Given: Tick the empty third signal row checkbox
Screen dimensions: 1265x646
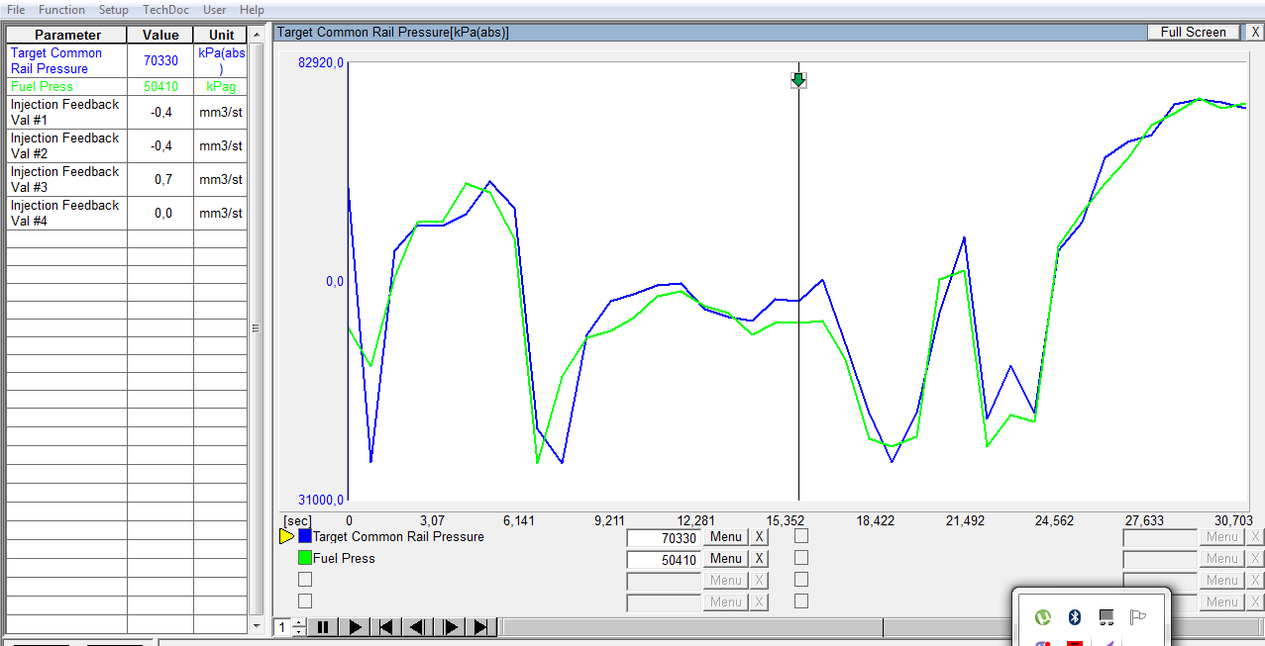Looking at the screenshot, I should (305, 580).
